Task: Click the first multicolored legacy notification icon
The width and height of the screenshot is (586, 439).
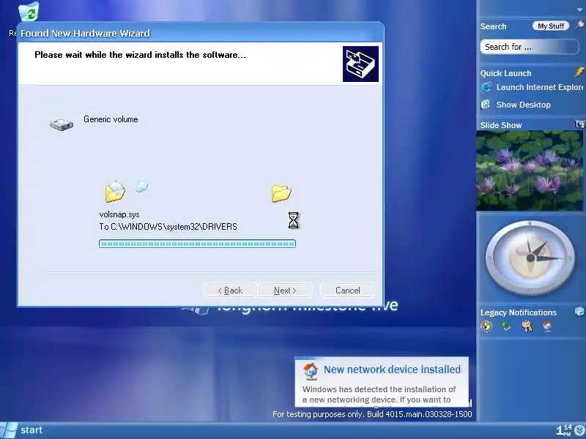Action: pyautogui.click(x=486, y=326)
